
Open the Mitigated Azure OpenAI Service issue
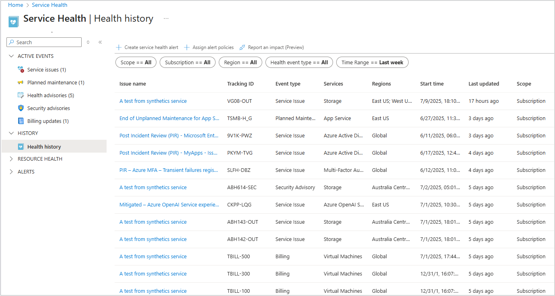click(x=169, y=204)
